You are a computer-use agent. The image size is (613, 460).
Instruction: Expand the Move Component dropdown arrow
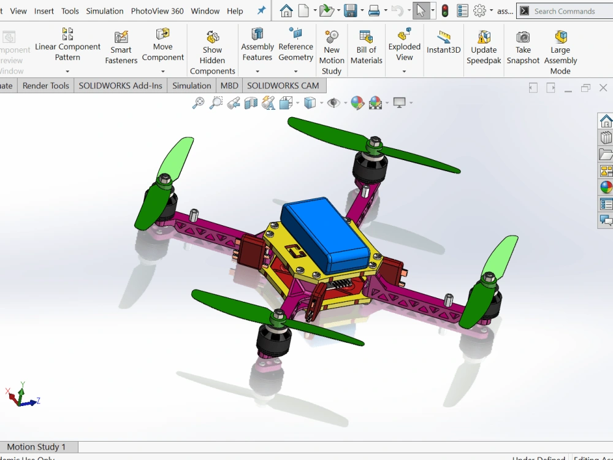162,71
